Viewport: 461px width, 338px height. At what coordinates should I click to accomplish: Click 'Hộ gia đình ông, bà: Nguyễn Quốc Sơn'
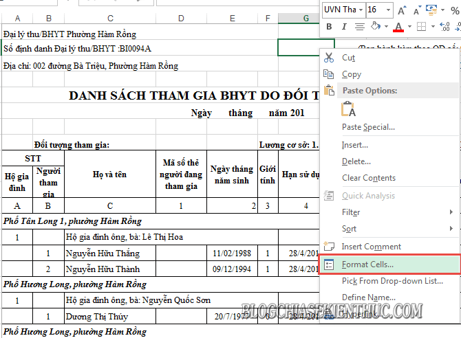171,300
